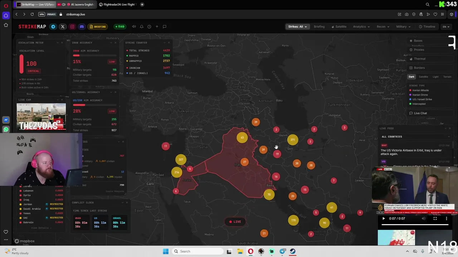Select the Terrain map style
Image resolution: width=458 pixels, height=257 pixels.
click(447, 77)
